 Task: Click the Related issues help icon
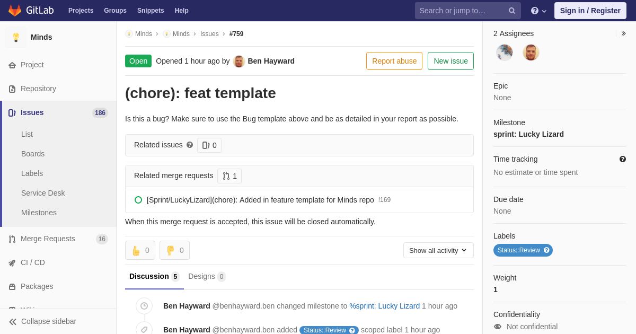coord(190,145)
